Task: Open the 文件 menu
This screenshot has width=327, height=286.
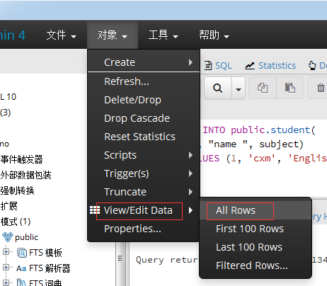Action: [x=61, y=35]
